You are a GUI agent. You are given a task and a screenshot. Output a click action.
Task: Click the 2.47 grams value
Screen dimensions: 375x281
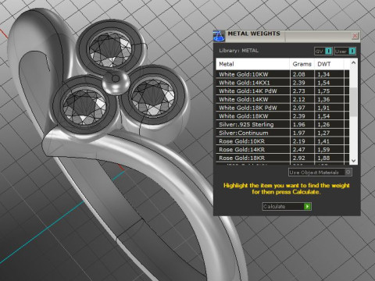[x=298, y=149]
